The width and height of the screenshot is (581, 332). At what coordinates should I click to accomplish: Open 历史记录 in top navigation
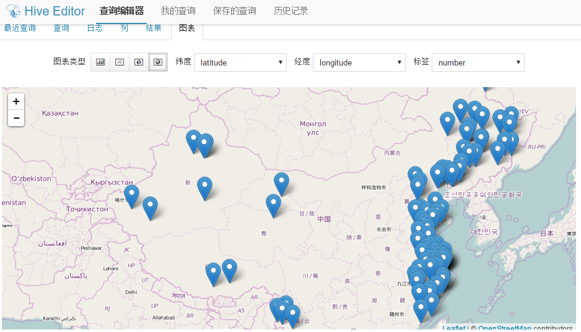291,11
